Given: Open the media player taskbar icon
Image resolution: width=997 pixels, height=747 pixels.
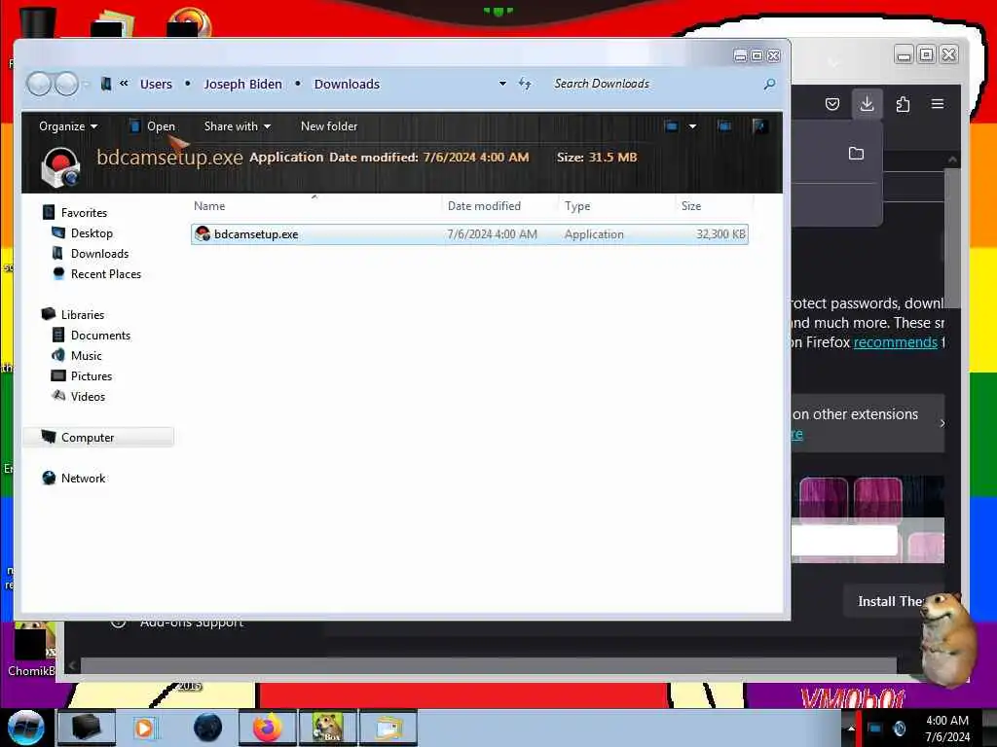Looking at the screenshot, I should 146,728.
